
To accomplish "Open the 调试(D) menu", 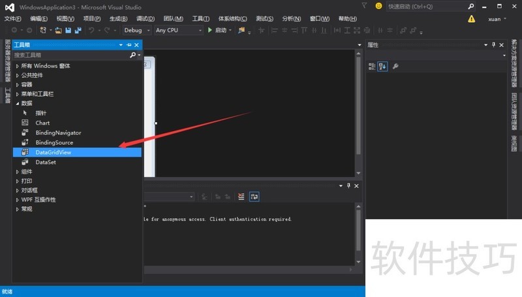I will (x=146, y=19).
